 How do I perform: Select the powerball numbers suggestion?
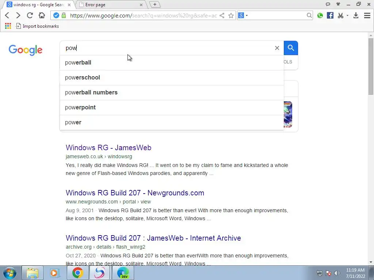pos(172,92)
